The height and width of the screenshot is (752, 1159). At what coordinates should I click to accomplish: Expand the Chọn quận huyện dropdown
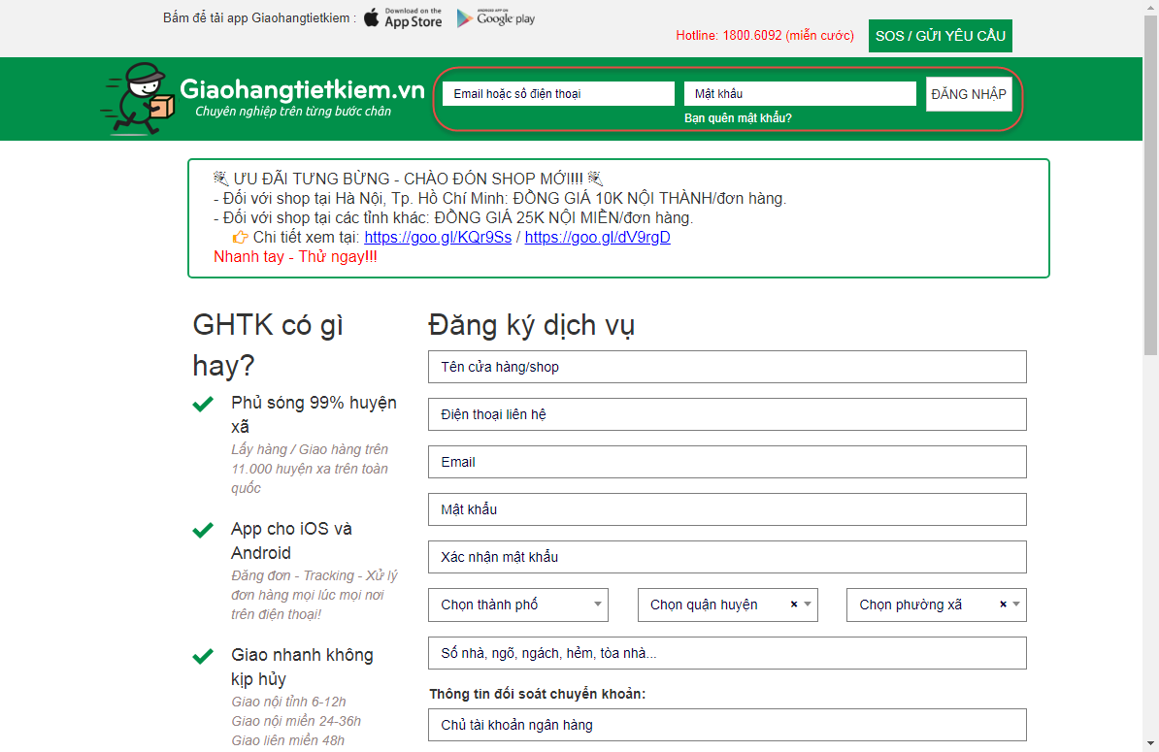[x=808, y=605]
